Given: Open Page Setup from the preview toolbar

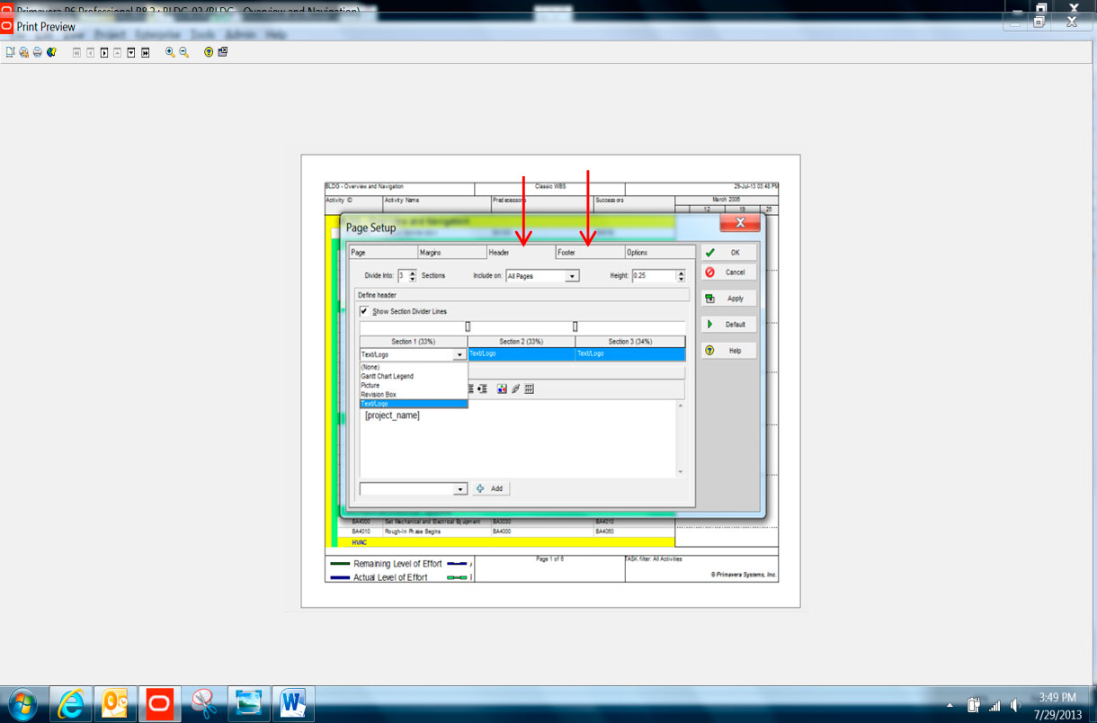Looking at the screenshot, I should click(10, 52).
